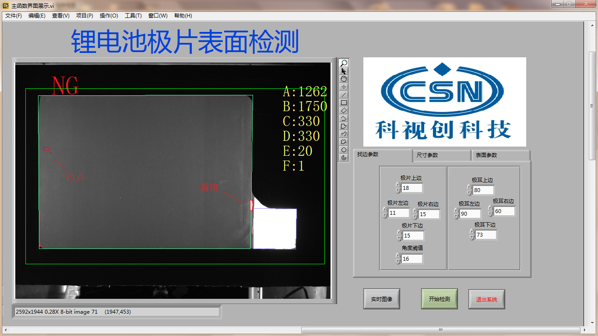
Task: Select the cursor arrow tool
Action: [344, 71]
